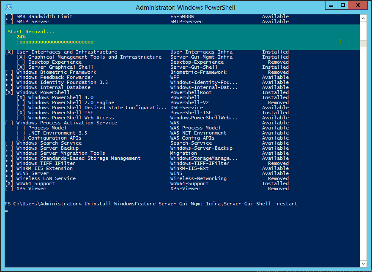The width and height of the screenshot is (372, 272).
Task: Click 'WAS-Process-Model' feature name
Action: 195,128
